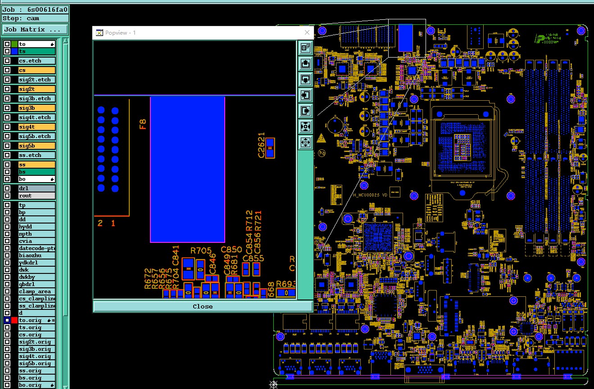
Task: Select the 'hydd' layer name
Action: 37,227
